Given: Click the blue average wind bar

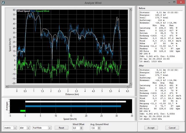Looking at the screenshot, I should (x=73, y=106).
